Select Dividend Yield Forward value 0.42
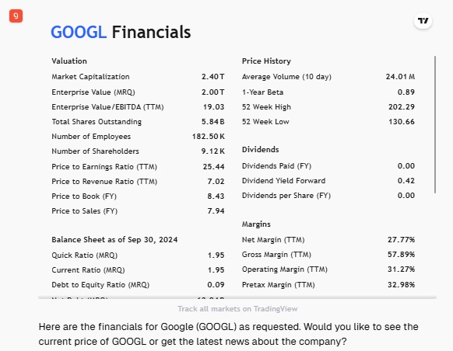This screenshot has width=453, height=351. pos(406,181)
